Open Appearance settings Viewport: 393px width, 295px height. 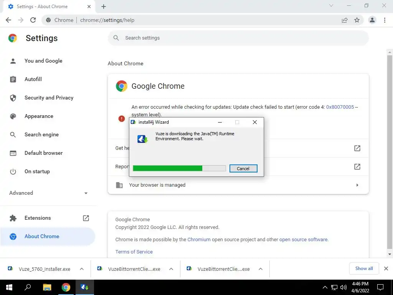(x=39, y=116)
